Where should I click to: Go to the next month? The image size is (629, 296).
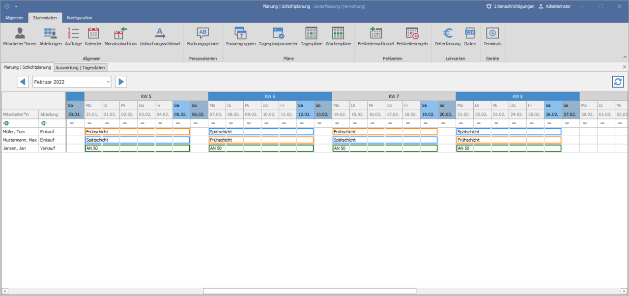point(121,82)
